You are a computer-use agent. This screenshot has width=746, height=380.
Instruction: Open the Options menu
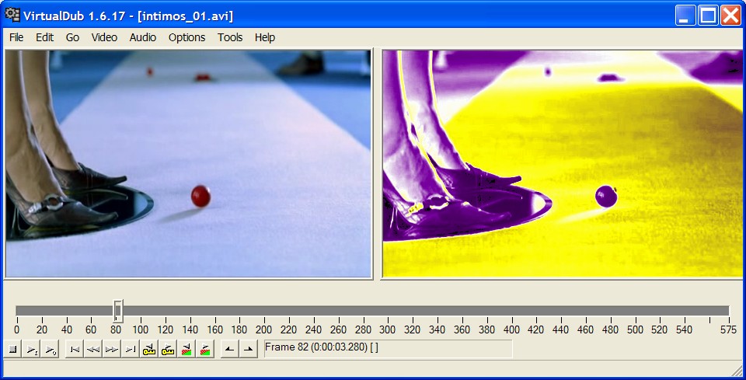(x=187, y=37)
